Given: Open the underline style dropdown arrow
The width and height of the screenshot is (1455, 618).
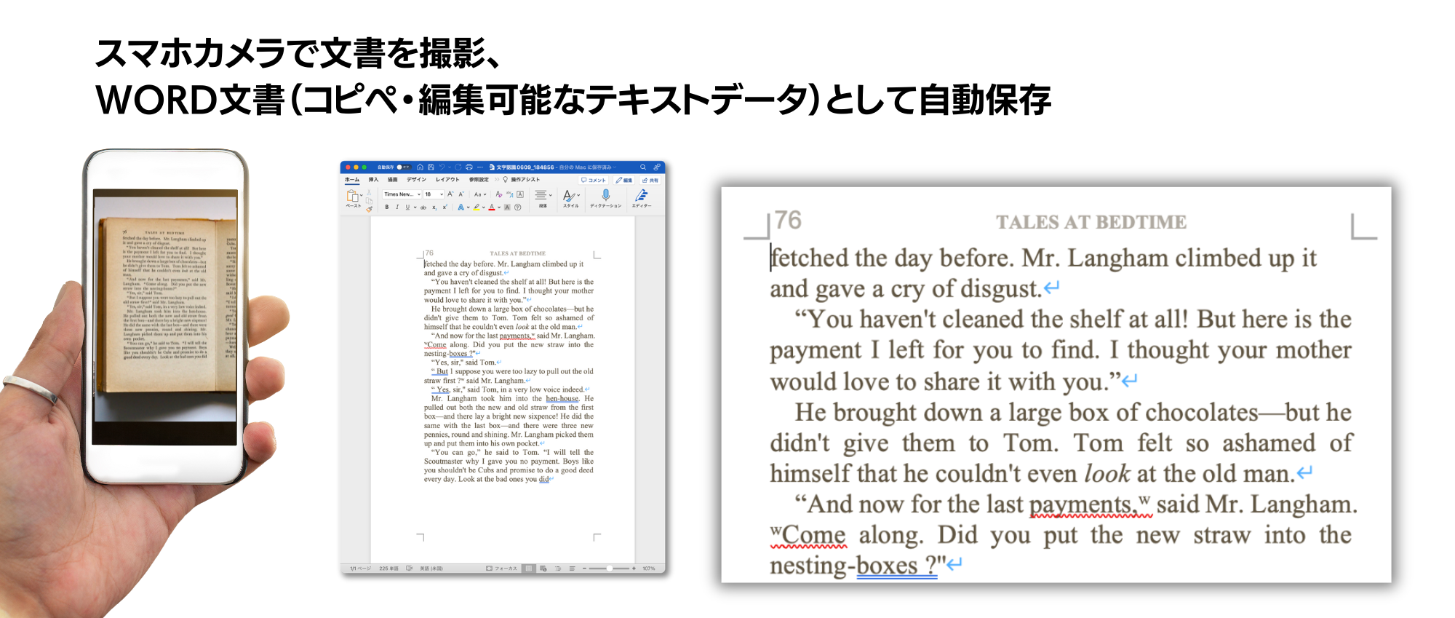Looking at the screenshot, I should tap(415, 207).
